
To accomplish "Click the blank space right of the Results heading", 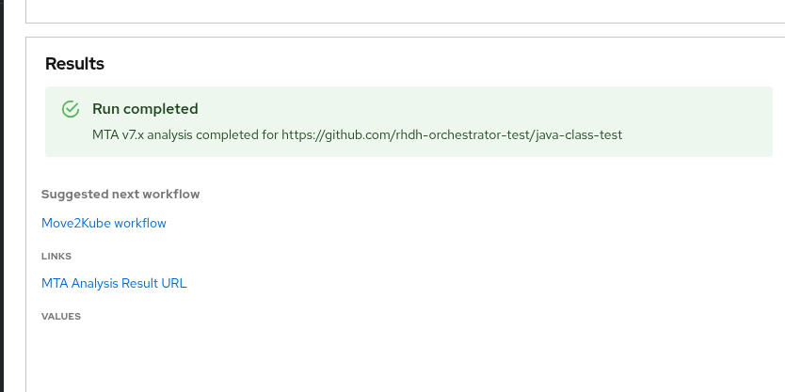I will tap(424, 64).
